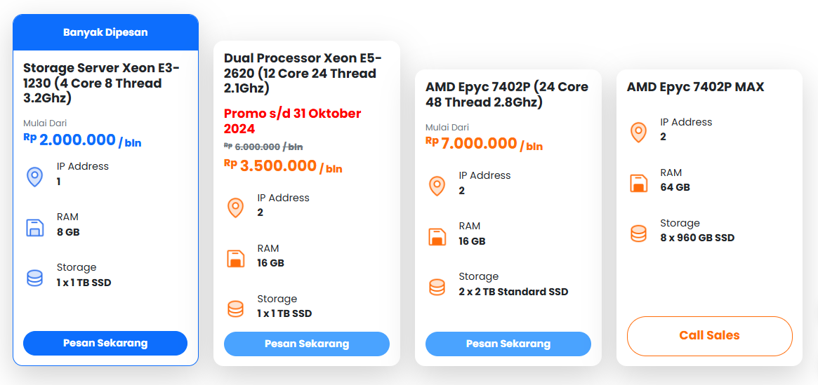
Task: Select the Banyak Dipesan banner
Action: tap(105, 32)
